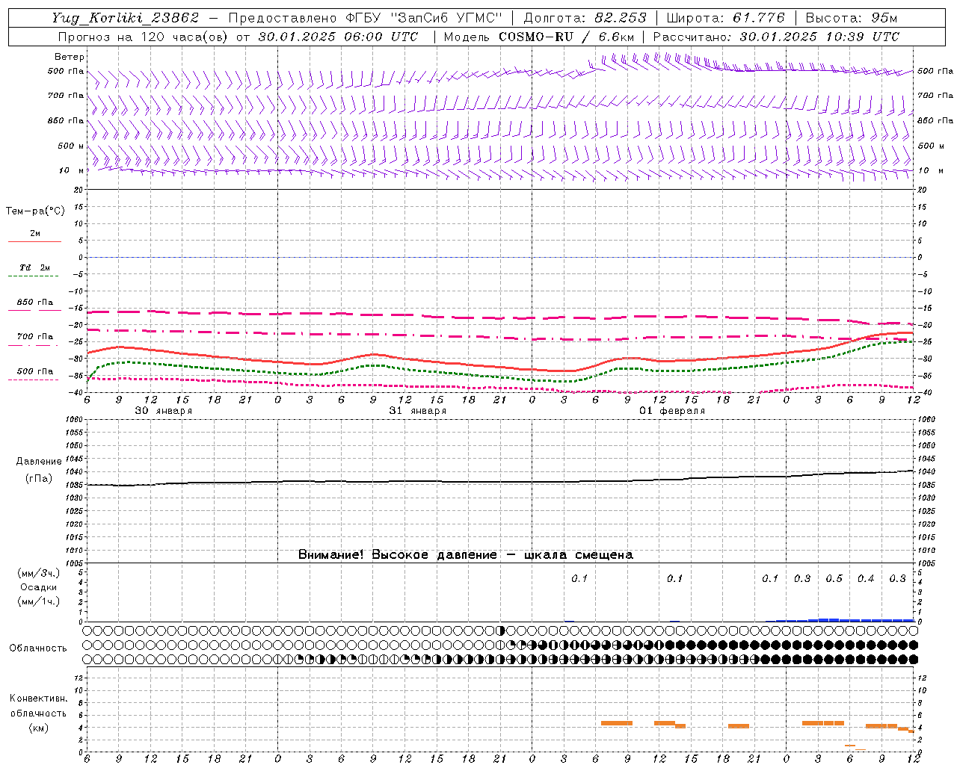
Task: Click the 0.5 precipitation value
Action: [834, 578]
